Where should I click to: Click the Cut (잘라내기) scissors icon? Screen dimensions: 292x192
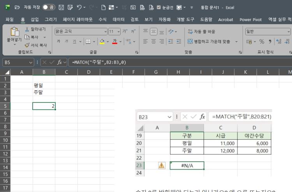[x=27, y=29]
